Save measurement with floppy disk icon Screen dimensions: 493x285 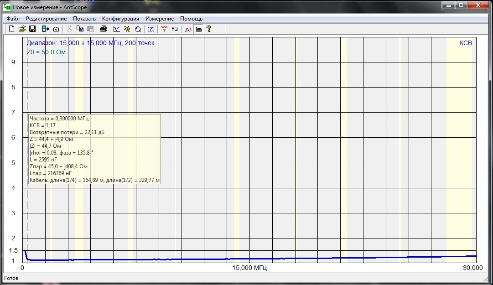[x=32, y=29]
